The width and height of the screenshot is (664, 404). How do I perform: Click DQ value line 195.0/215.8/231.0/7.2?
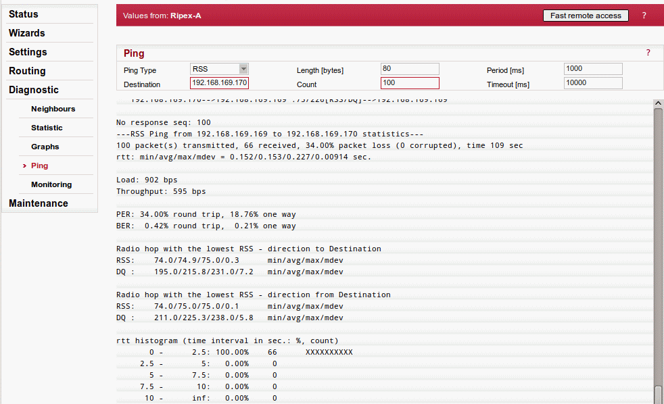pos(229,272)
